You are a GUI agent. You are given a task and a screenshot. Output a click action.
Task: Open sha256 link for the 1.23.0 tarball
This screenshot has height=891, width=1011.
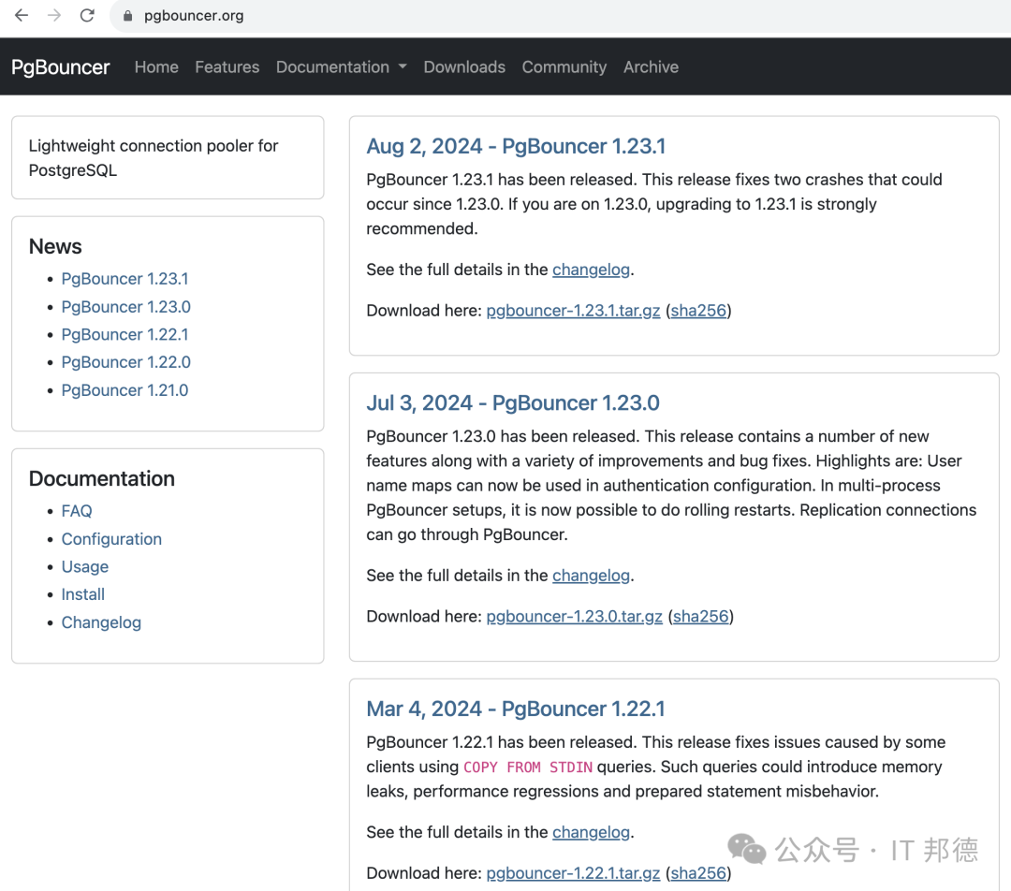[701, 617]
